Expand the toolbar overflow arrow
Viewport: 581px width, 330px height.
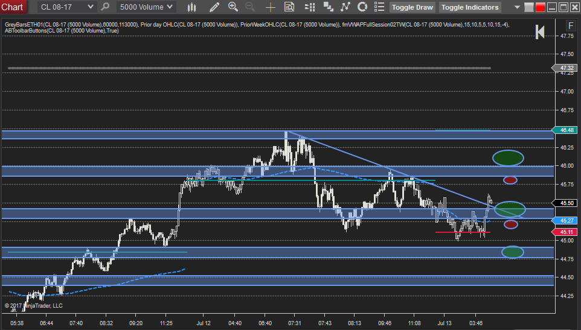[517, 7]
